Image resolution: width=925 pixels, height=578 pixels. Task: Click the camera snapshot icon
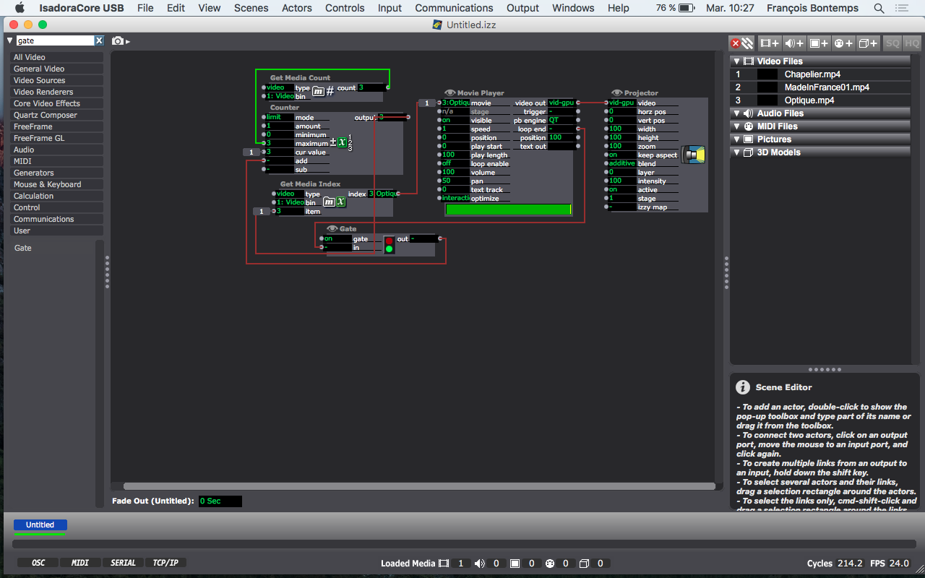pos(118,41)
